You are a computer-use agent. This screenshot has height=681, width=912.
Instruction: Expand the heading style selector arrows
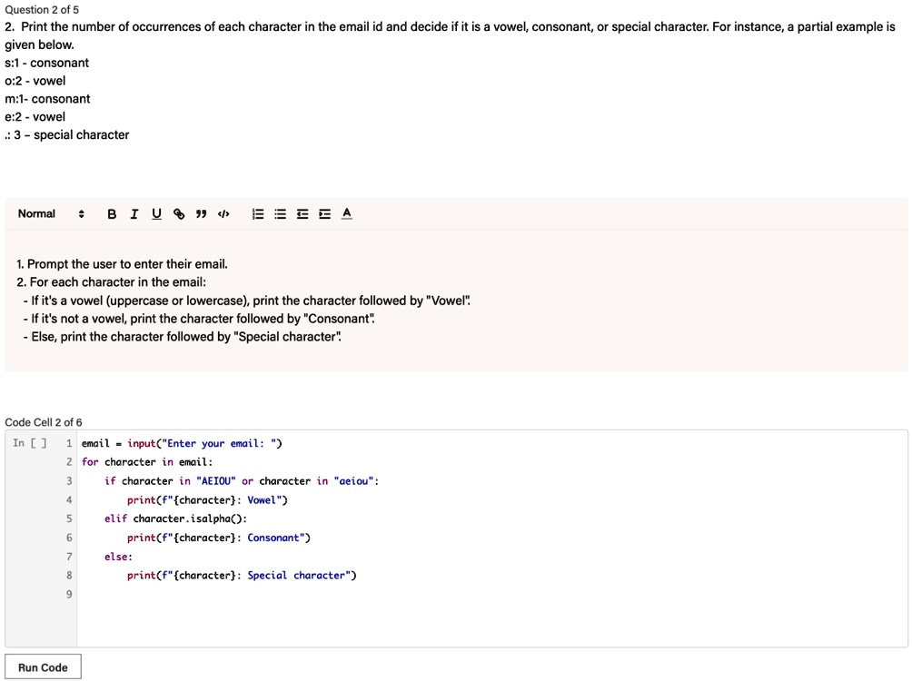coord(80,213)
